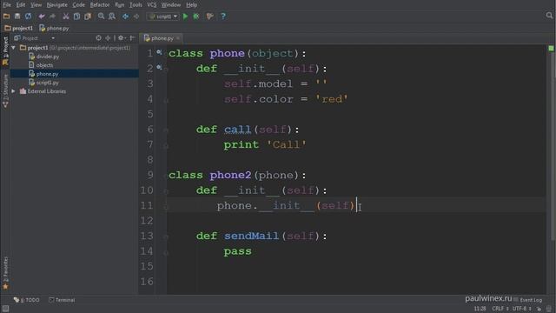This screenshot has width=556, height=313.
Task: Open the UTF-8 encoding selector
Action: pos(521,309)
